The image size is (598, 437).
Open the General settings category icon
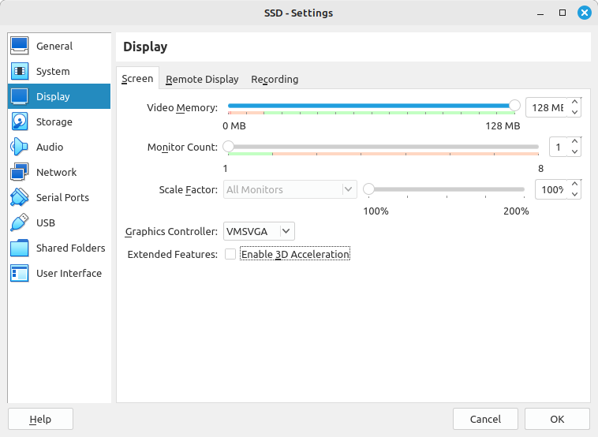[20, 47]
